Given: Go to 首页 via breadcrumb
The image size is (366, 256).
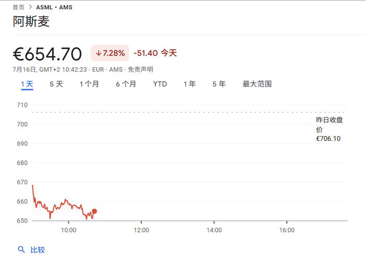Looking at the screenshot, I should point(18,7).
